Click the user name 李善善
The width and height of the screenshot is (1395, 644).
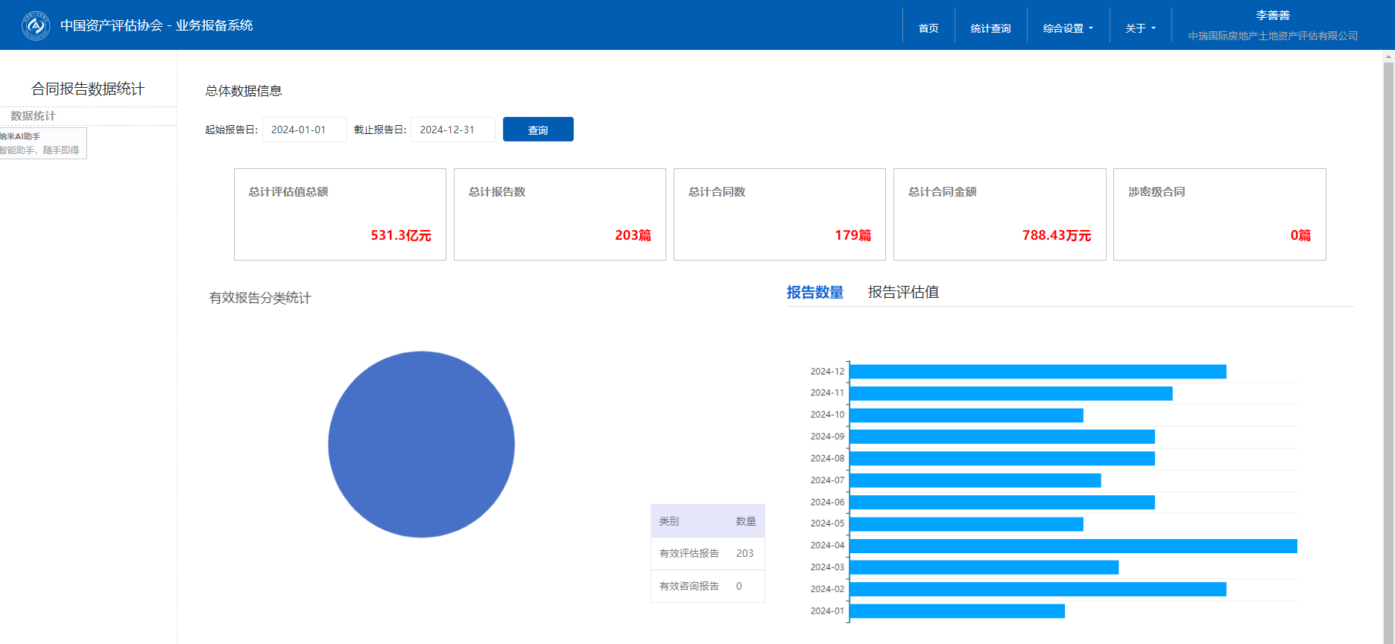1272,16
